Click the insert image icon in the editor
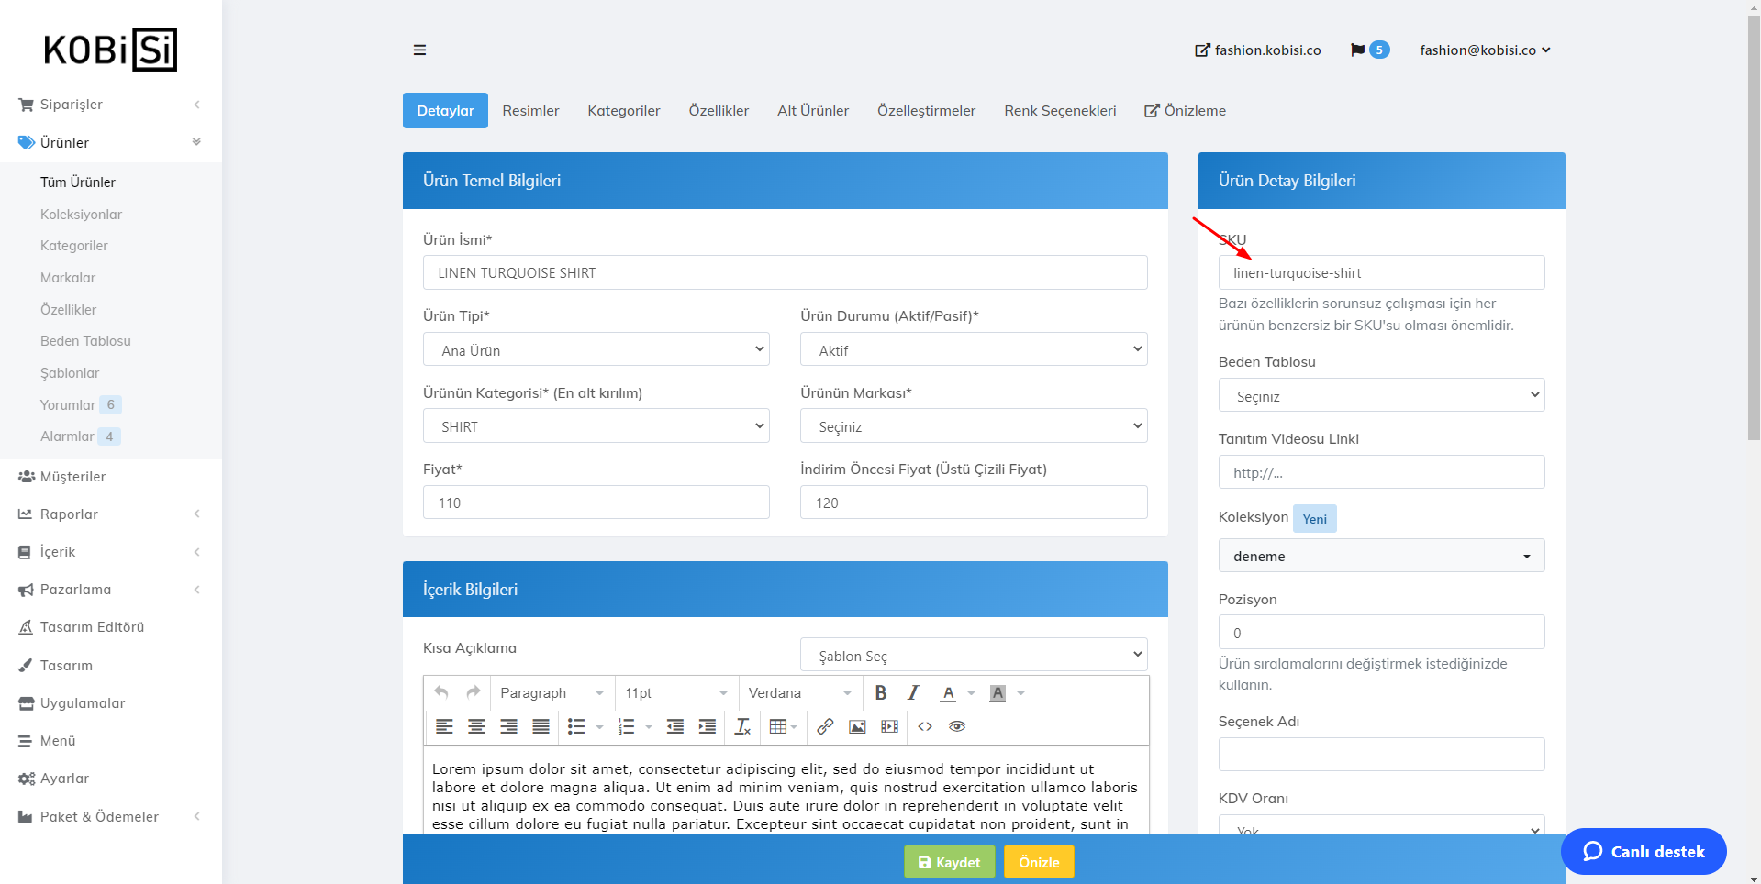Viewport: 1761px width, 884px height. pyautogui.click(x=857, y=726)
